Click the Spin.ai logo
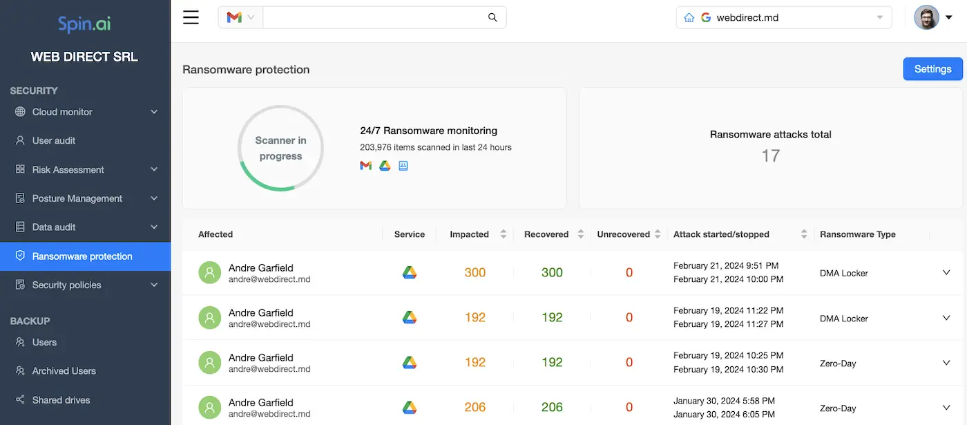 tap(84, 23)
